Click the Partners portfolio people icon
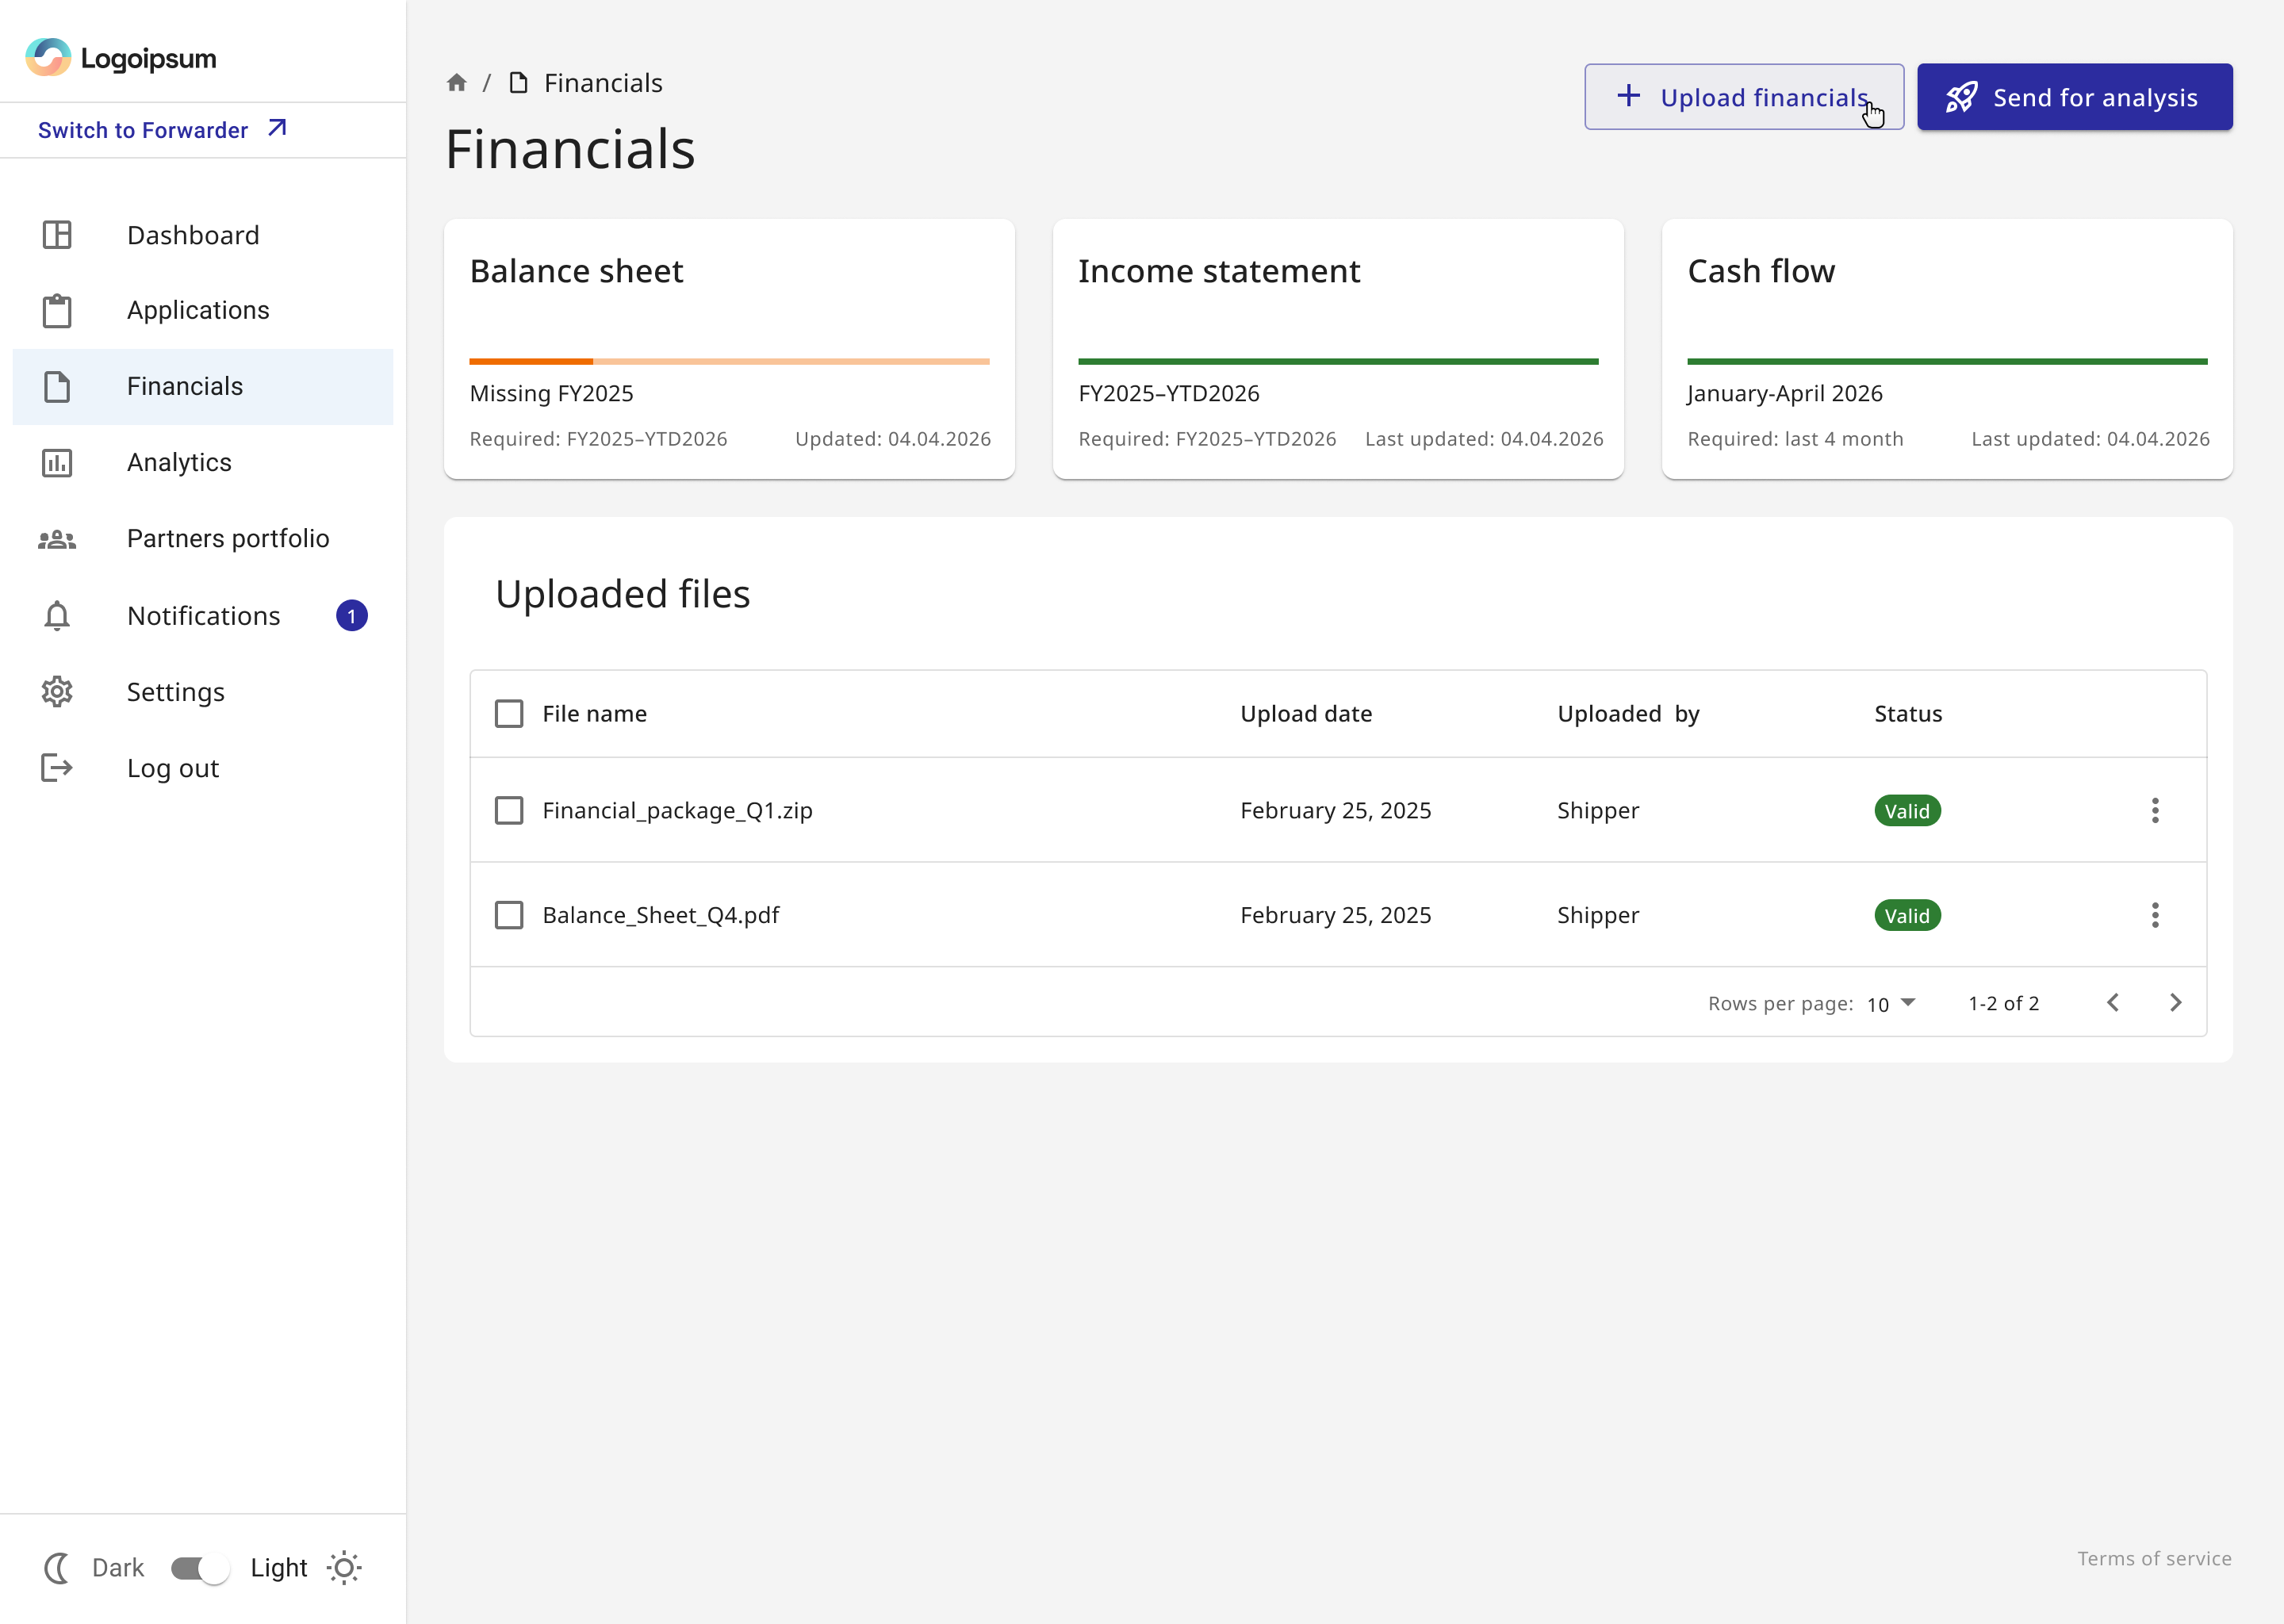Image resolution: width=2284 pixels, height=1624 pixels. coord(57,539)
